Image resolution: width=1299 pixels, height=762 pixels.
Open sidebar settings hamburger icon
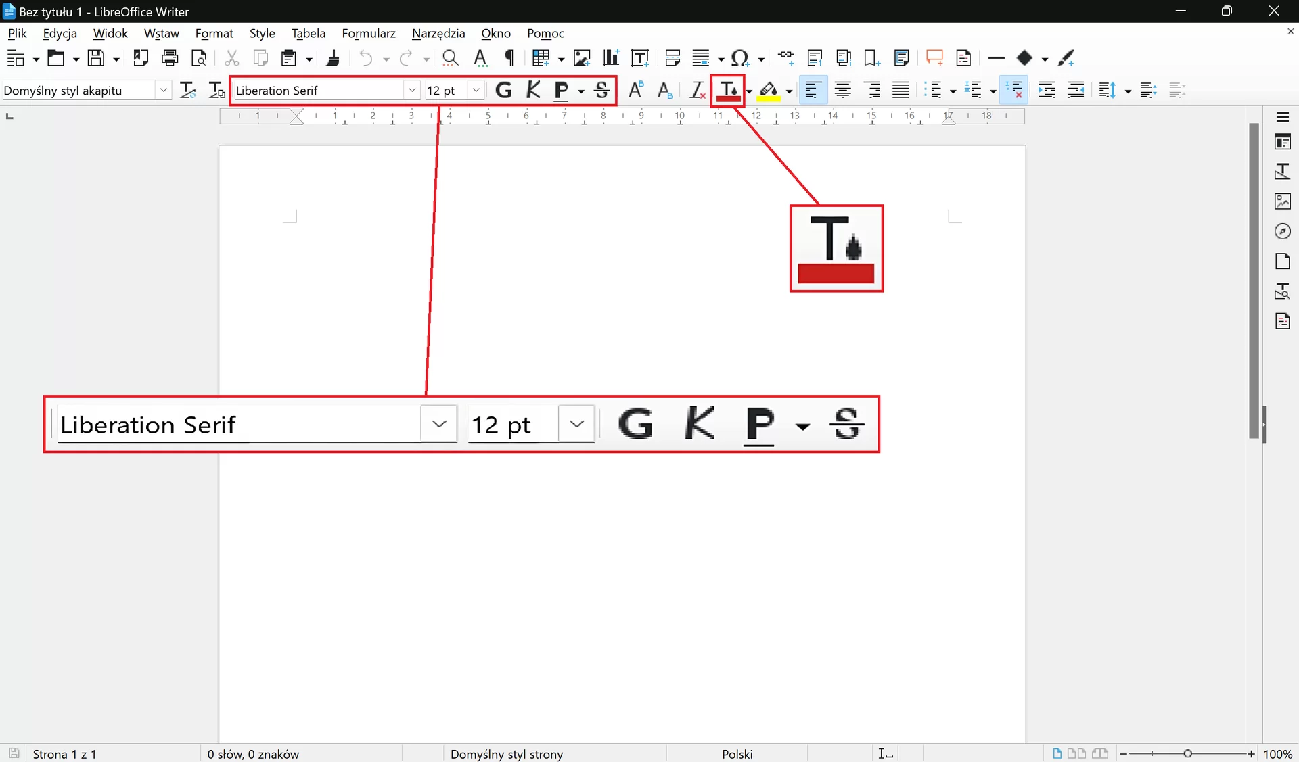point(1283,117)
